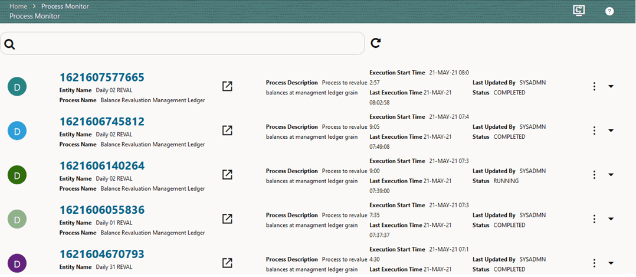Click SYSADMN for process 1621607577665
This screenshot has height=277, width=636.
point(533,83)
